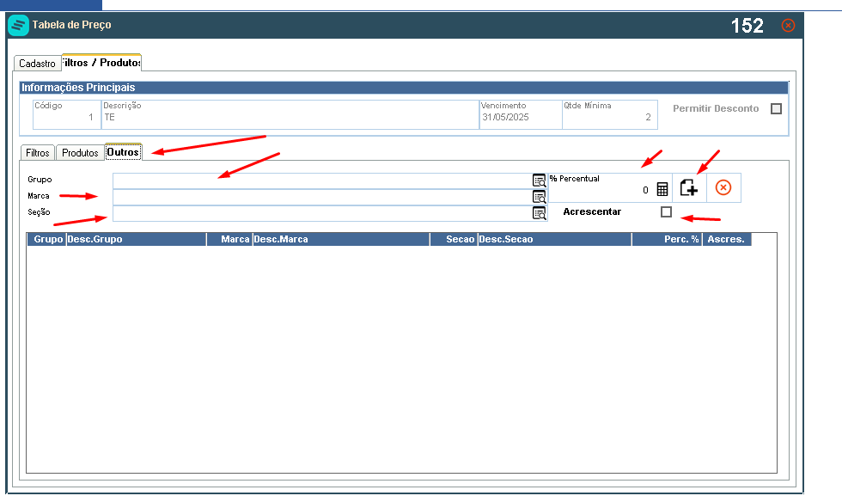Toggle the Permitir Desconto checkbox
Image resolution: width=842 pixels, height=502 pixels.
[x=776, y=108]
